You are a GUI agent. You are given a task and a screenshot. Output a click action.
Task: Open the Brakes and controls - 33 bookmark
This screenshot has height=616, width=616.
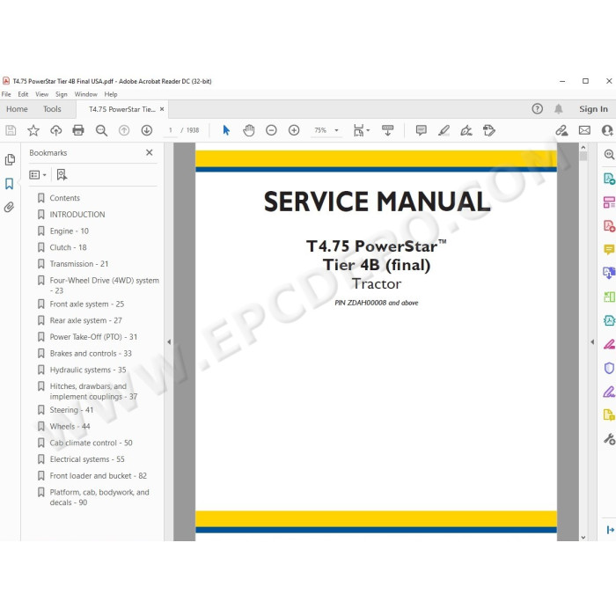tap(91, 354)
